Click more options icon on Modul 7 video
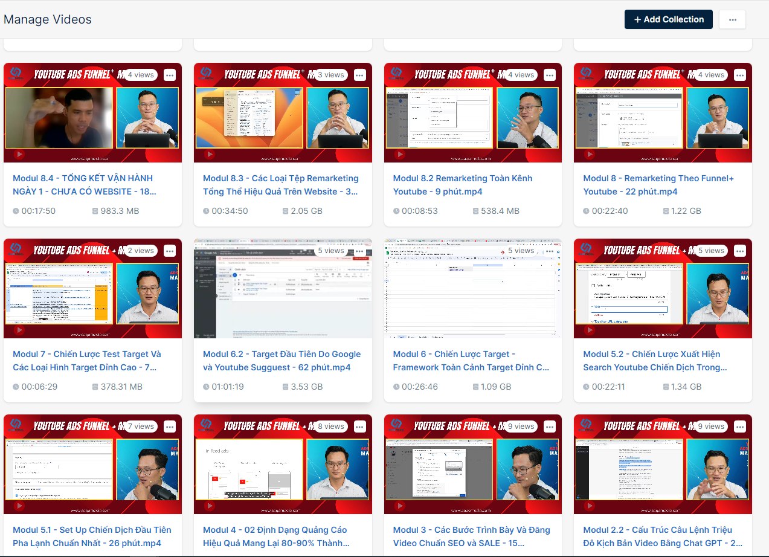 point(170,251)
